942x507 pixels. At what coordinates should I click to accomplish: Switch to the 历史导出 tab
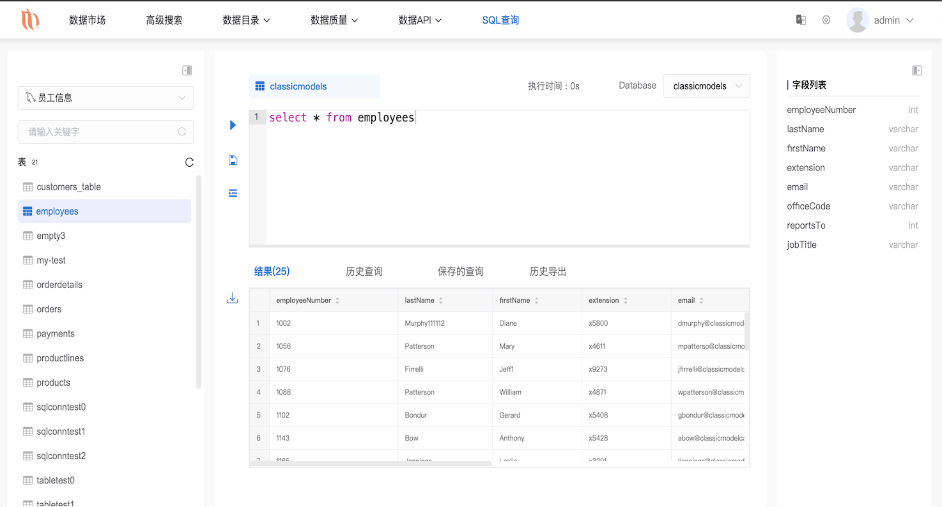click(548, 271)
